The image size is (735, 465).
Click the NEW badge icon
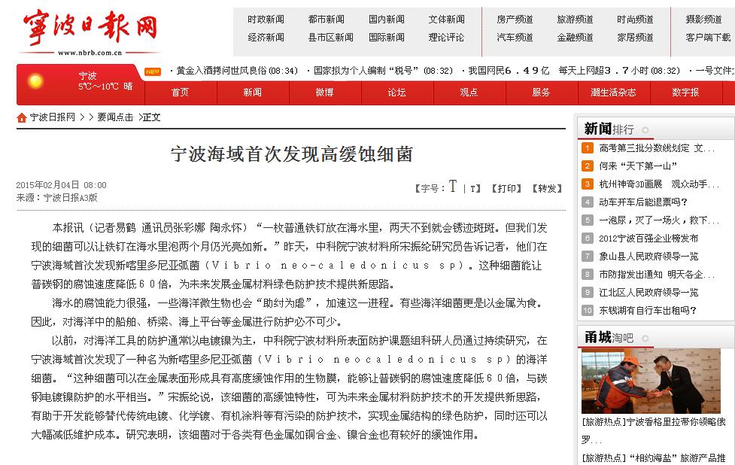pyautogui.click(x=153, y=71)
